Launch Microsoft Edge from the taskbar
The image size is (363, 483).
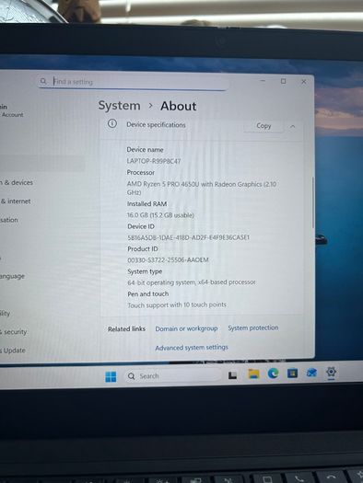273,374
